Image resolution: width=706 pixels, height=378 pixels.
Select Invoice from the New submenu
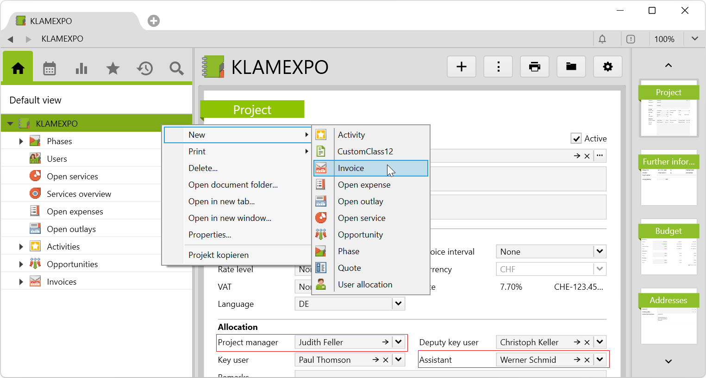pos(351,168)
